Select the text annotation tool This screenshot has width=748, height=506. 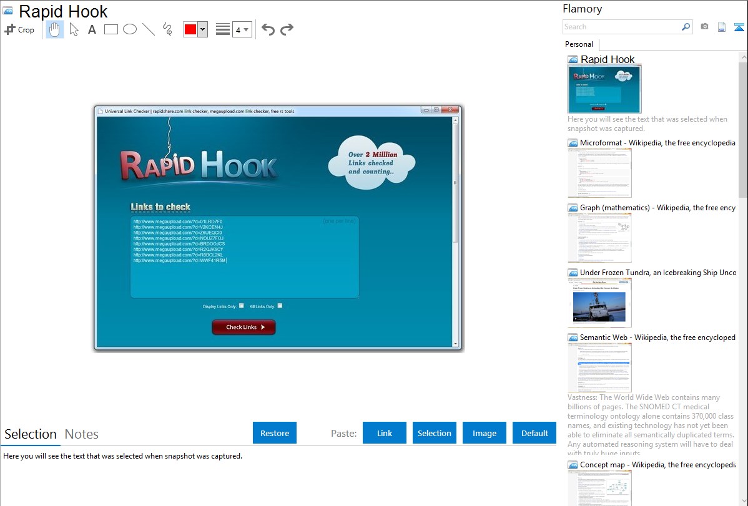[92, 29]
